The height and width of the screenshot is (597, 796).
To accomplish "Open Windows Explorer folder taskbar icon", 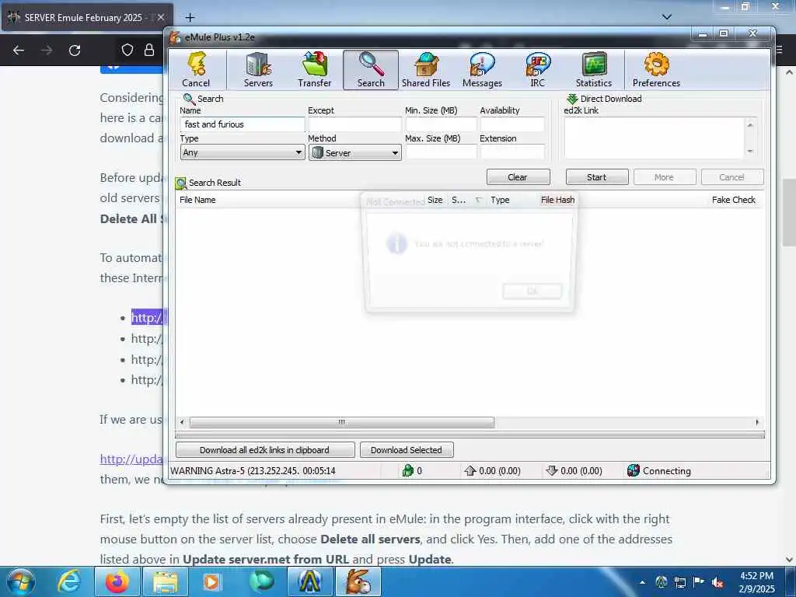I will pos(166,581).
